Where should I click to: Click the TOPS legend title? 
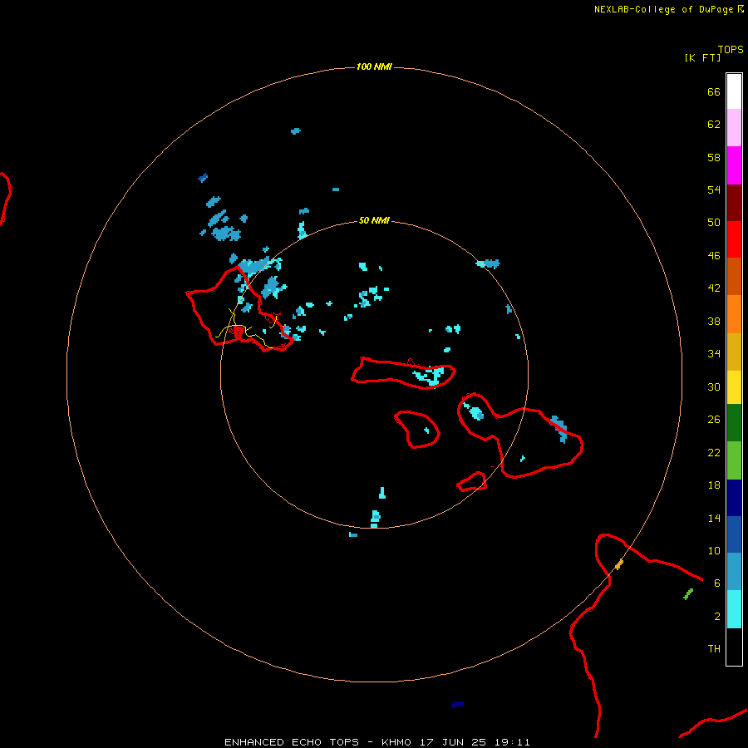[x=731, y=50]
